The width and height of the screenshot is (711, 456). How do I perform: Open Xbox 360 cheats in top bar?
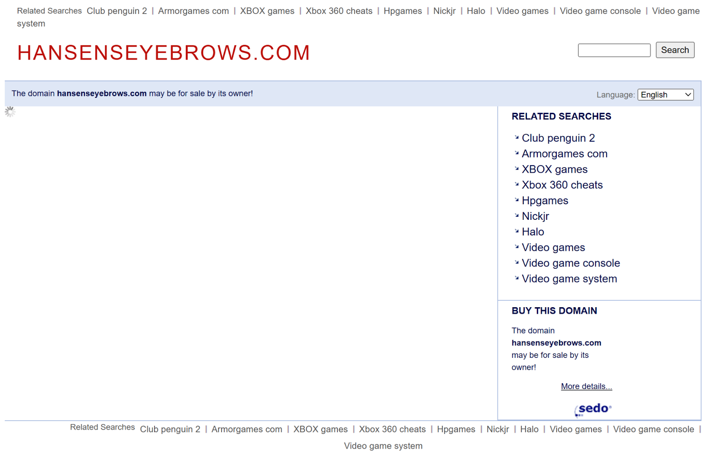click(x=339, y=11)
